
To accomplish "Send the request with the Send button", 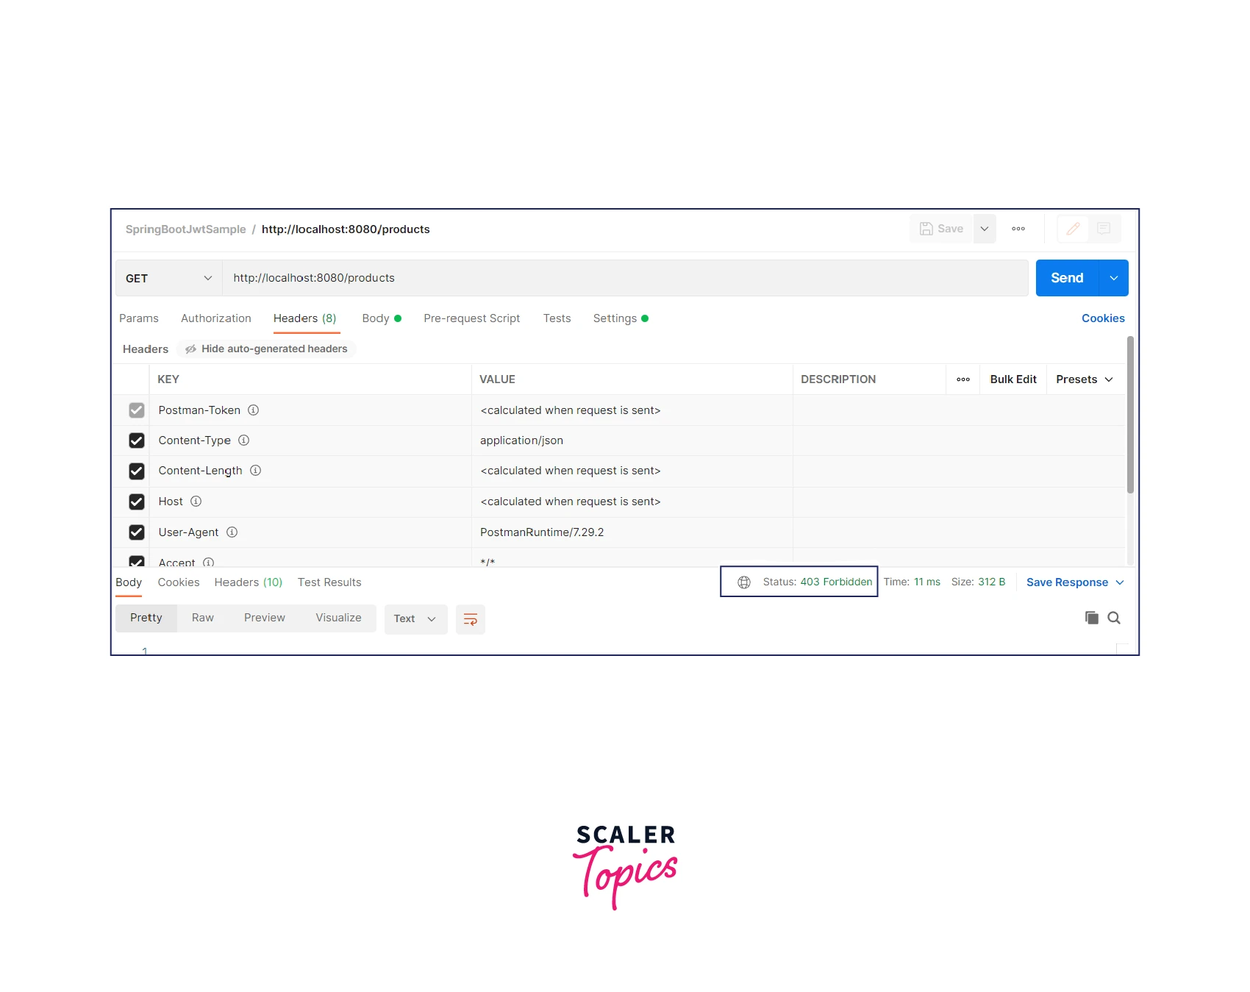I will coord(1067,278).
